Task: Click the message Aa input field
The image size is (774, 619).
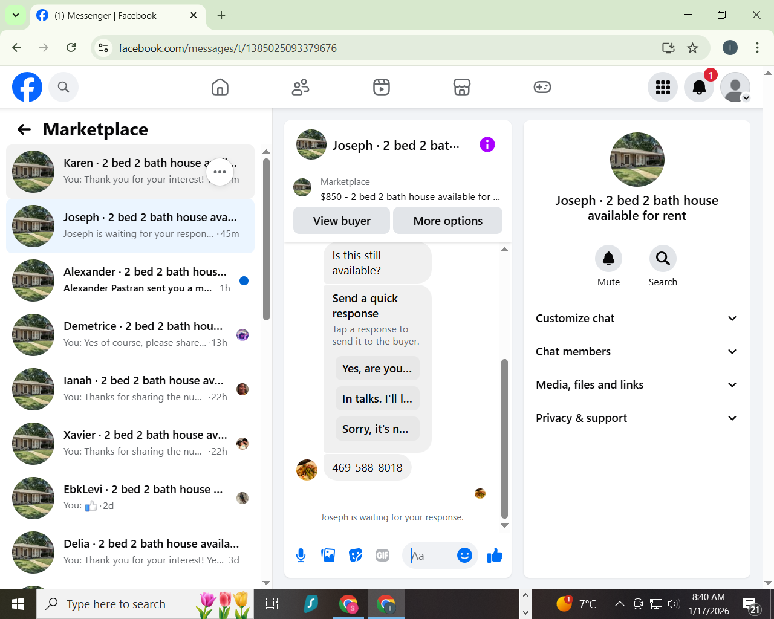Action: (x=431, y=556)
